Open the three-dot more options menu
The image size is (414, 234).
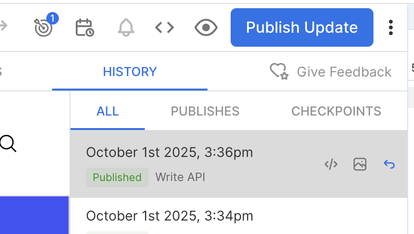(391, 27)
